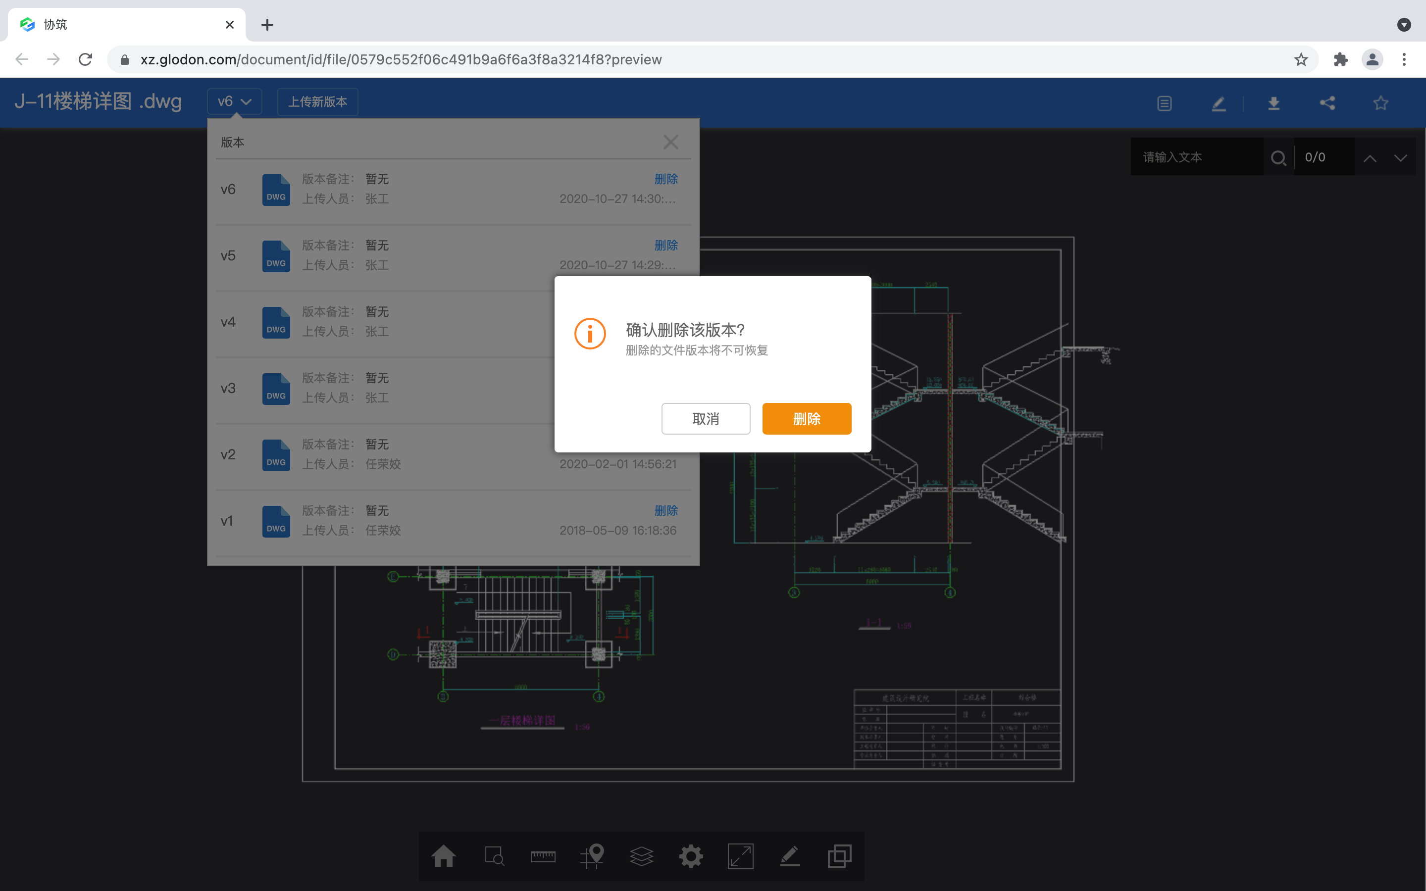This screenshot has height=891, width=1426.
Task: Click the home view icon in bottom toolbar
Action: (x=443, y=856)
